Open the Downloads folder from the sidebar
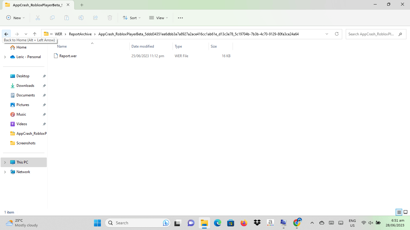Viewport: 410px width, 230px height. pyautogui.click(x=25, y=85)
